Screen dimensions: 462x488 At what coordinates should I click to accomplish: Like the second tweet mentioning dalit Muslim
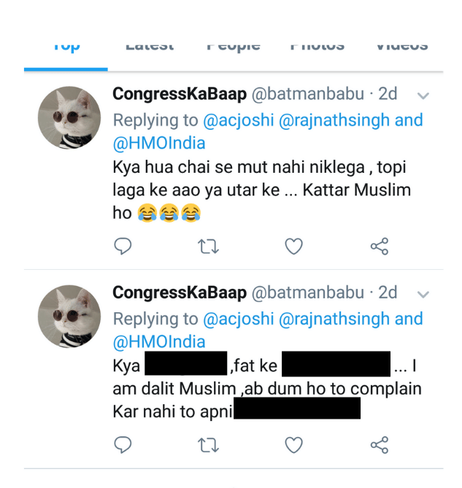(x=293, y=445)
